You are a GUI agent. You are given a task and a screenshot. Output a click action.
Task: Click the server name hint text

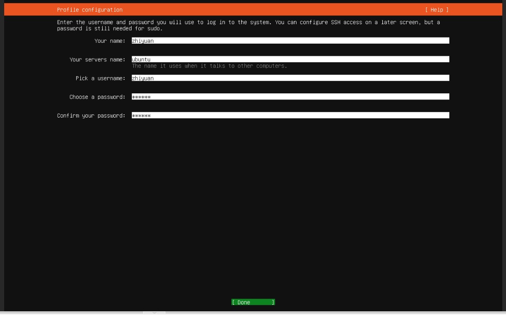209,66
